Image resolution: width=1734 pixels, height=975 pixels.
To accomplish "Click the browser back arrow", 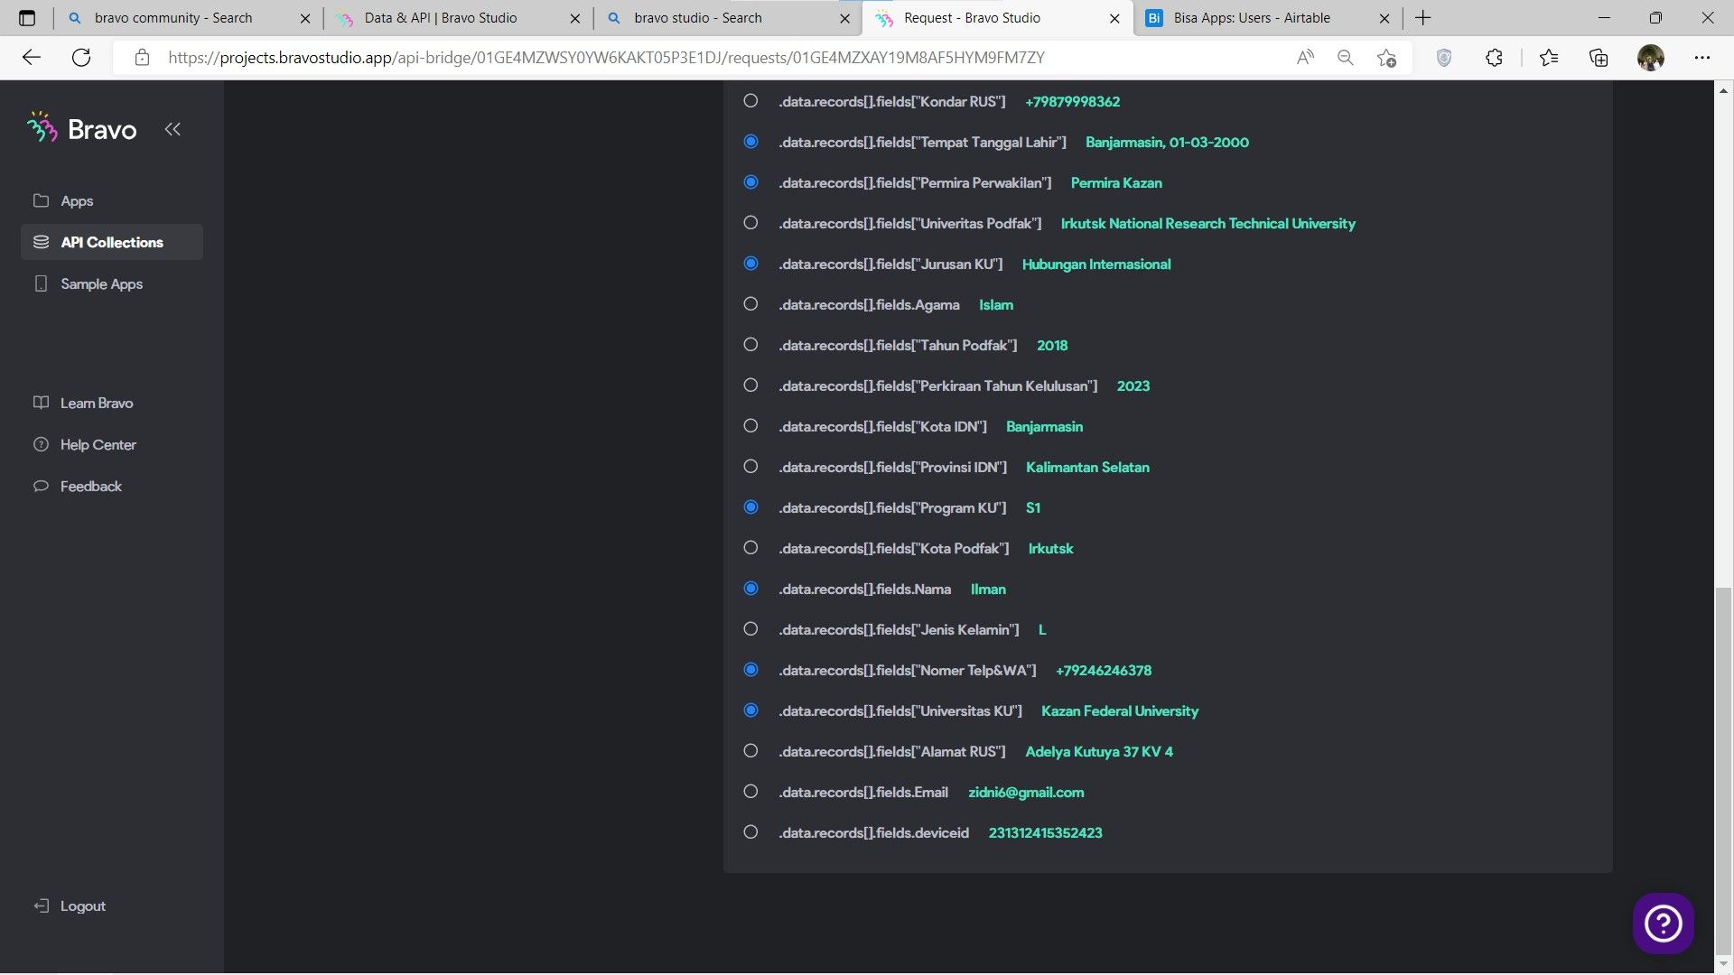I will pos(32,58).
